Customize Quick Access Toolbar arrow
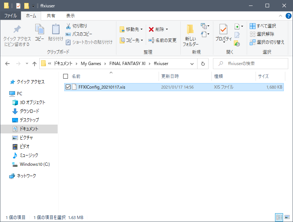 point(33,6)
